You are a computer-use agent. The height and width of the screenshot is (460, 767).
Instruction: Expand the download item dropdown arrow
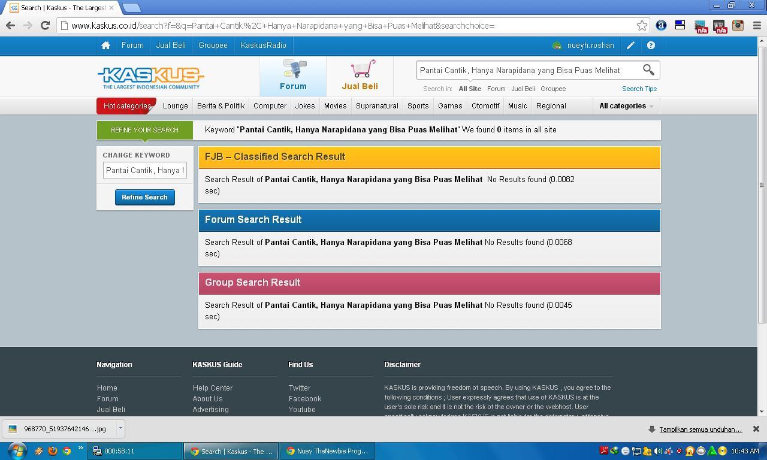tap(120, 428)
